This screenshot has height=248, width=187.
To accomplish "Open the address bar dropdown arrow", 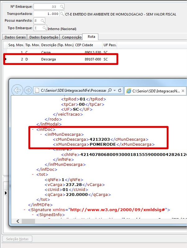I will click(114, 91).
